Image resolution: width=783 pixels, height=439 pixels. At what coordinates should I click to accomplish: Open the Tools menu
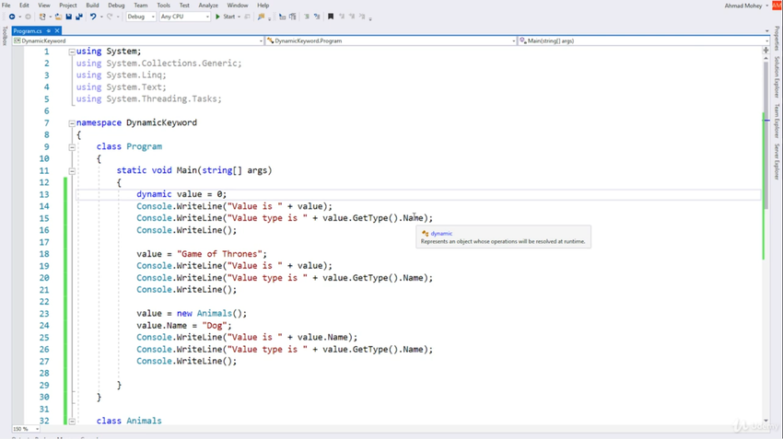pos(163,5)
